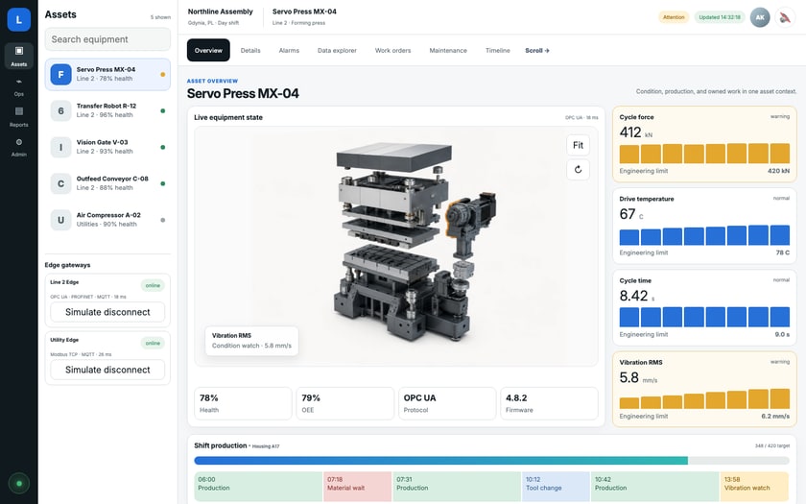The image size is (806, 504).
Task: Switch to the Alarms tab
Action: 289,50
